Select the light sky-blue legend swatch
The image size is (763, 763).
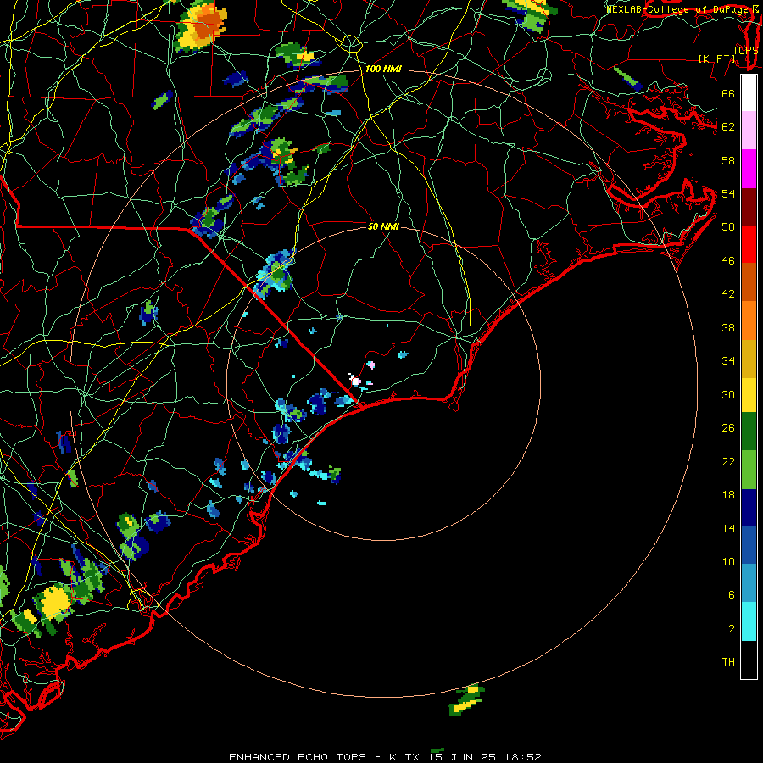tap(749, 583)
